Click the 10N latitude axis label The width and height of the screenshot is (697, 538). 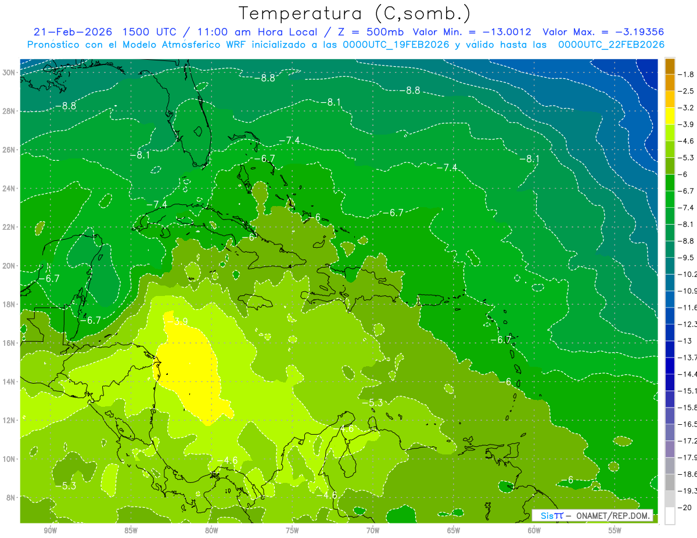coord(9,459)
